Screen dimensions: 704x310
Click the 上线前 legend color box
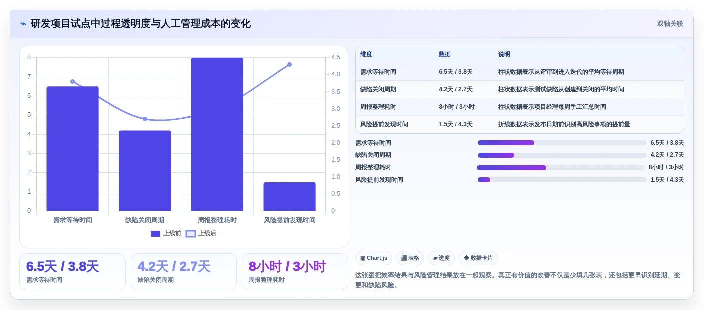[156, 233]
